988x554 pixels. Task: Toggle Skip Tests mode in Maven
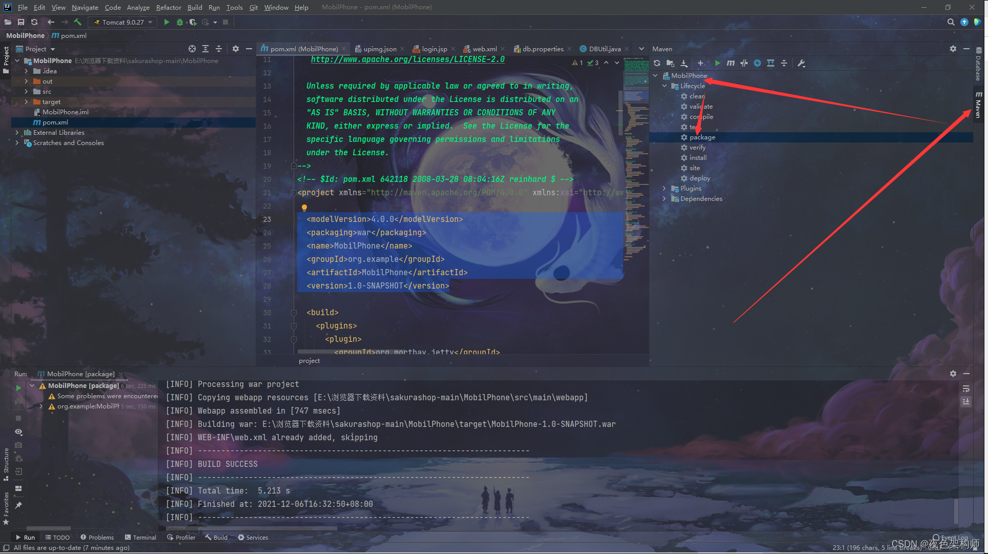tap(757, 63)
